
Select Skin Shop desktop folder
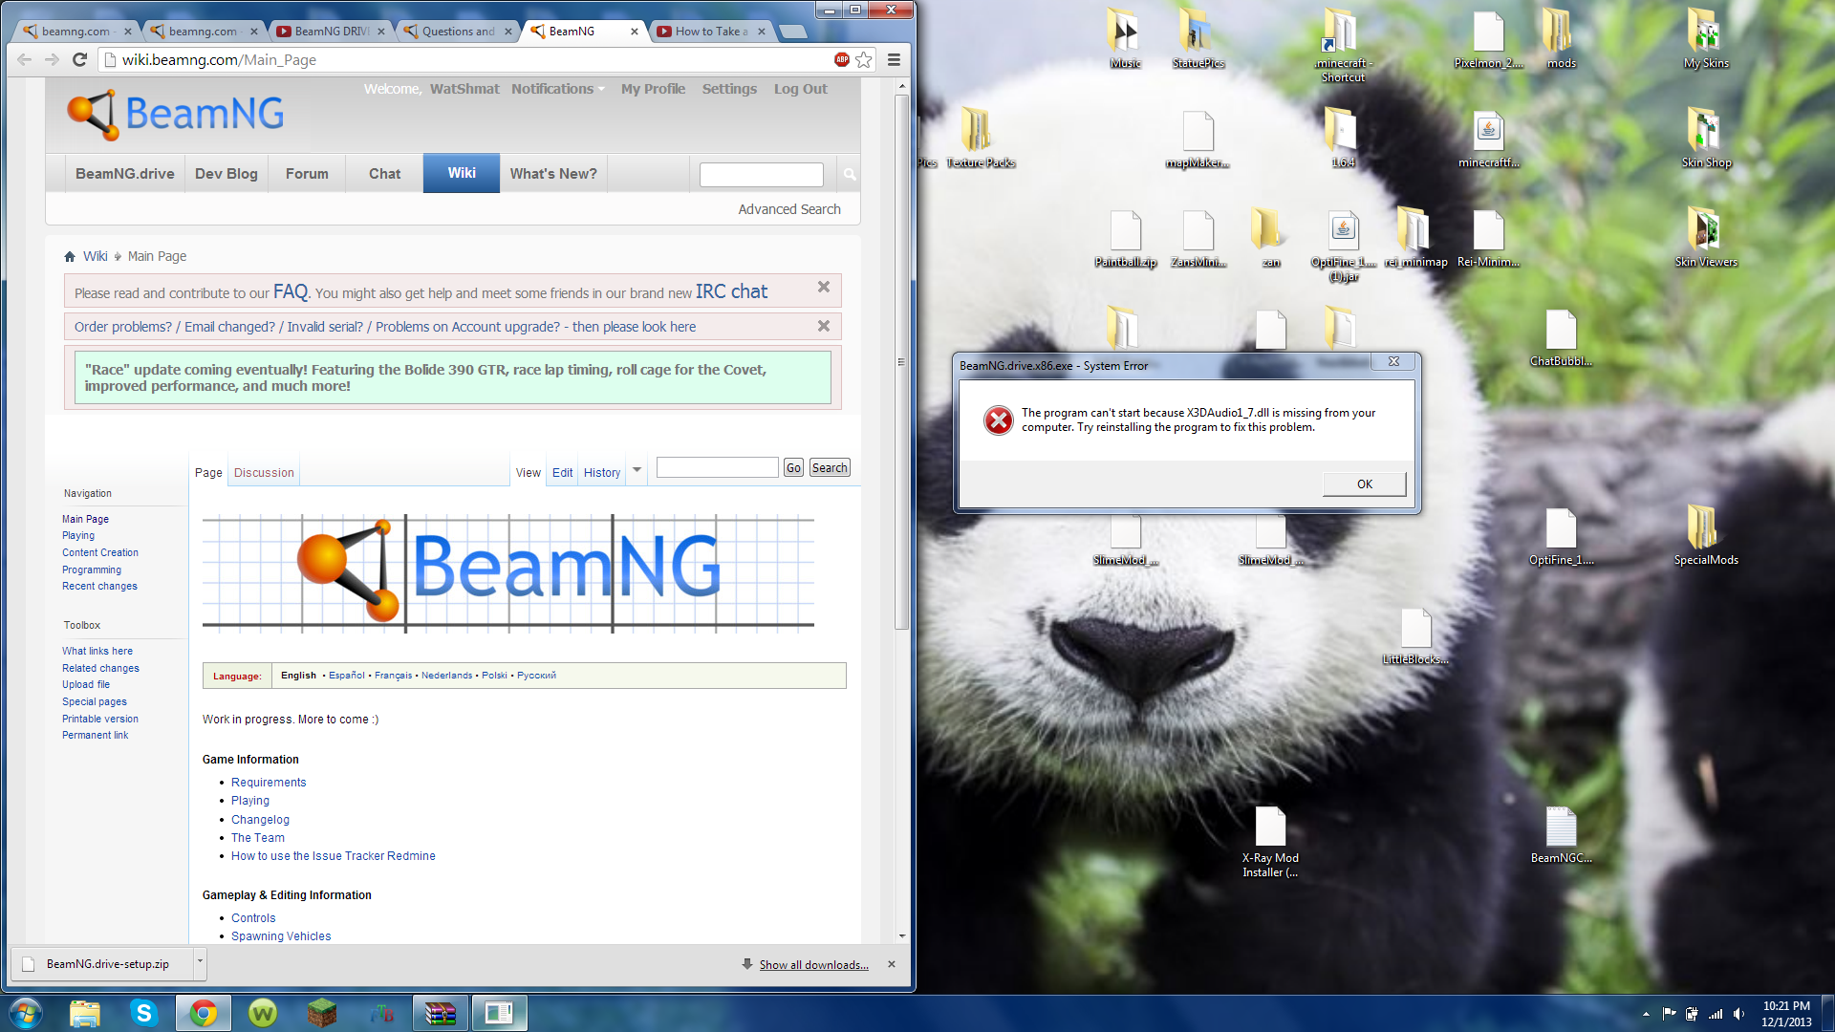[x=1706, y=139]
